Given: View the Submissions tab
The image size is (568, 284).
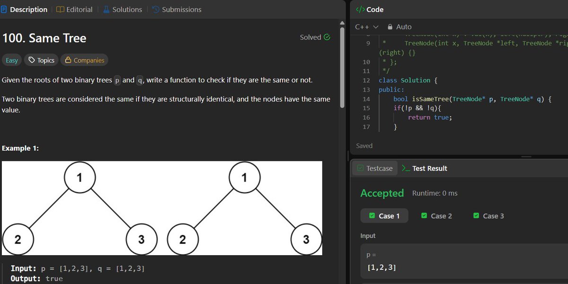Looking at the screenshot, I should point(177,9).
